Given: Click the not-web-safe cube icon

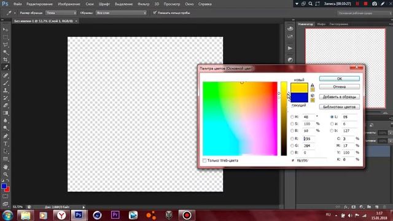Looking at the screenshot, I should coord(313,96).
